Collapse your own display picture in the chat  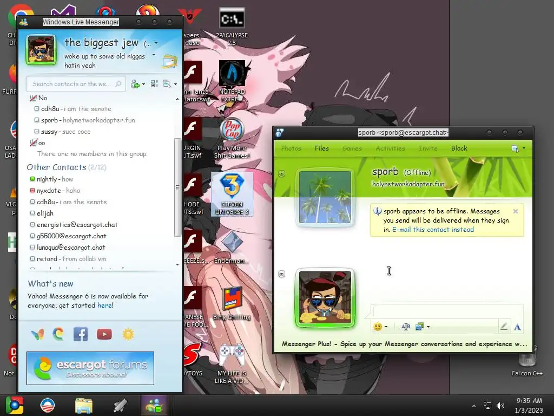pyautogui.click(x=281, y=274)
